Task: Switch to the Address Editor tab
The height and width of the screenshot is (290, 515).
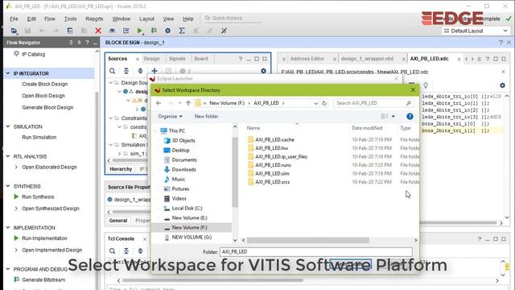Action: [307, 59]
